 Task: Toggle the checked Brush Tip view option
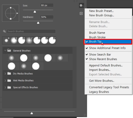[108, 42]
